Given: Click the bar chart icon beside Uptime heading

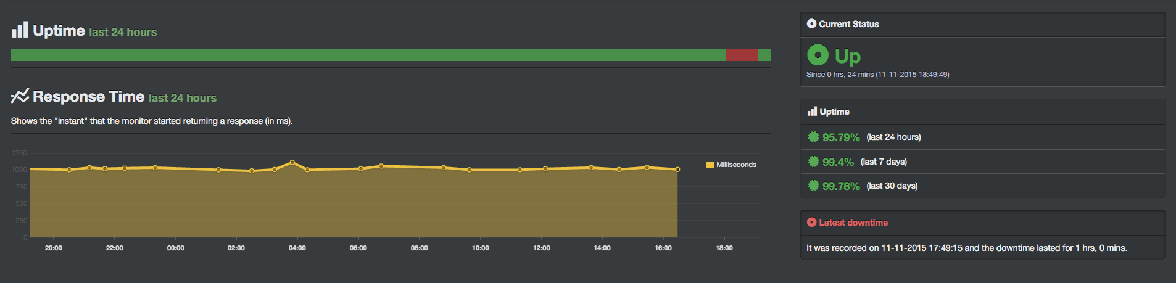Looking at the screenshot, I should (x=20, y=30).
